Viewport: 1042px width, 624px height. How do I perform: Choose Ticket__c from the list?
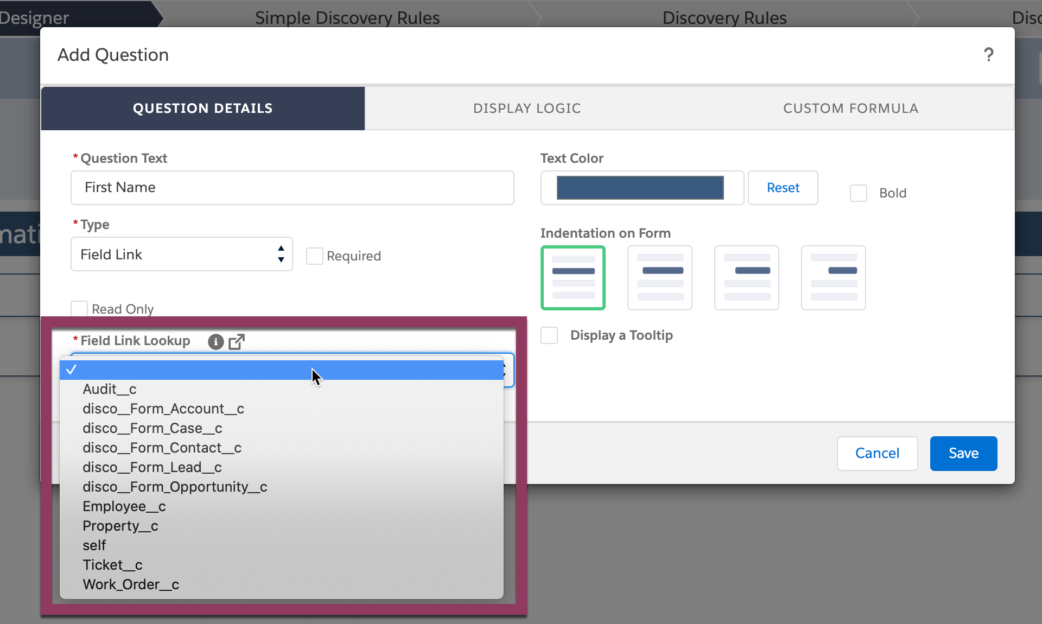[281, 565]
